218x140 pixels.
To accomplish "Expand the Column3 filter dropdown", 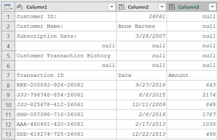I will [212, 7].
